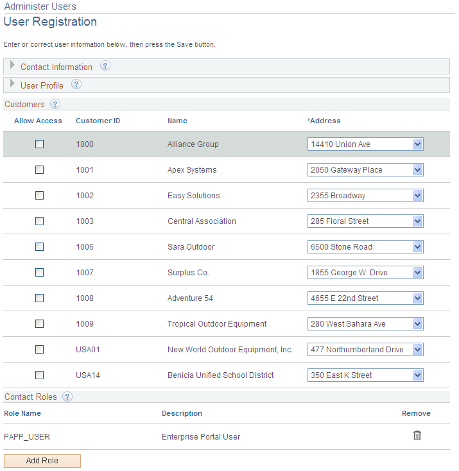Click customer ID 1003
Image resolution: width=459 pixels, height=471 pixels.
[x=85, y=221]
